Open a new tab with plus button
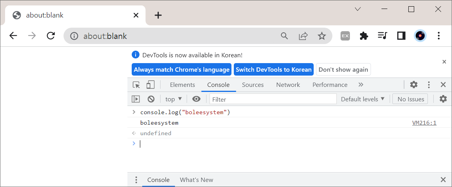The image size is (452, 187). (158, 15)
